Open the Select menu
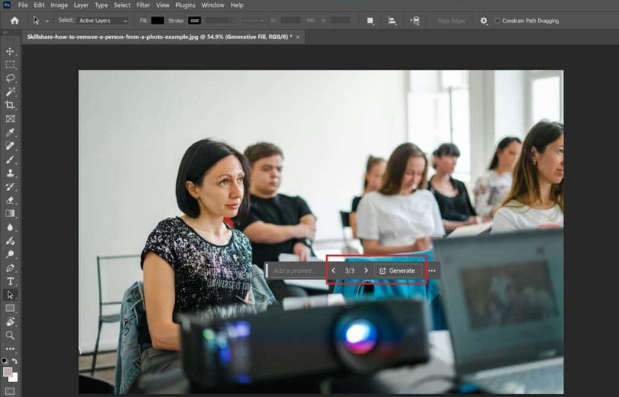 pyautogui.click(x=122, y=5)
